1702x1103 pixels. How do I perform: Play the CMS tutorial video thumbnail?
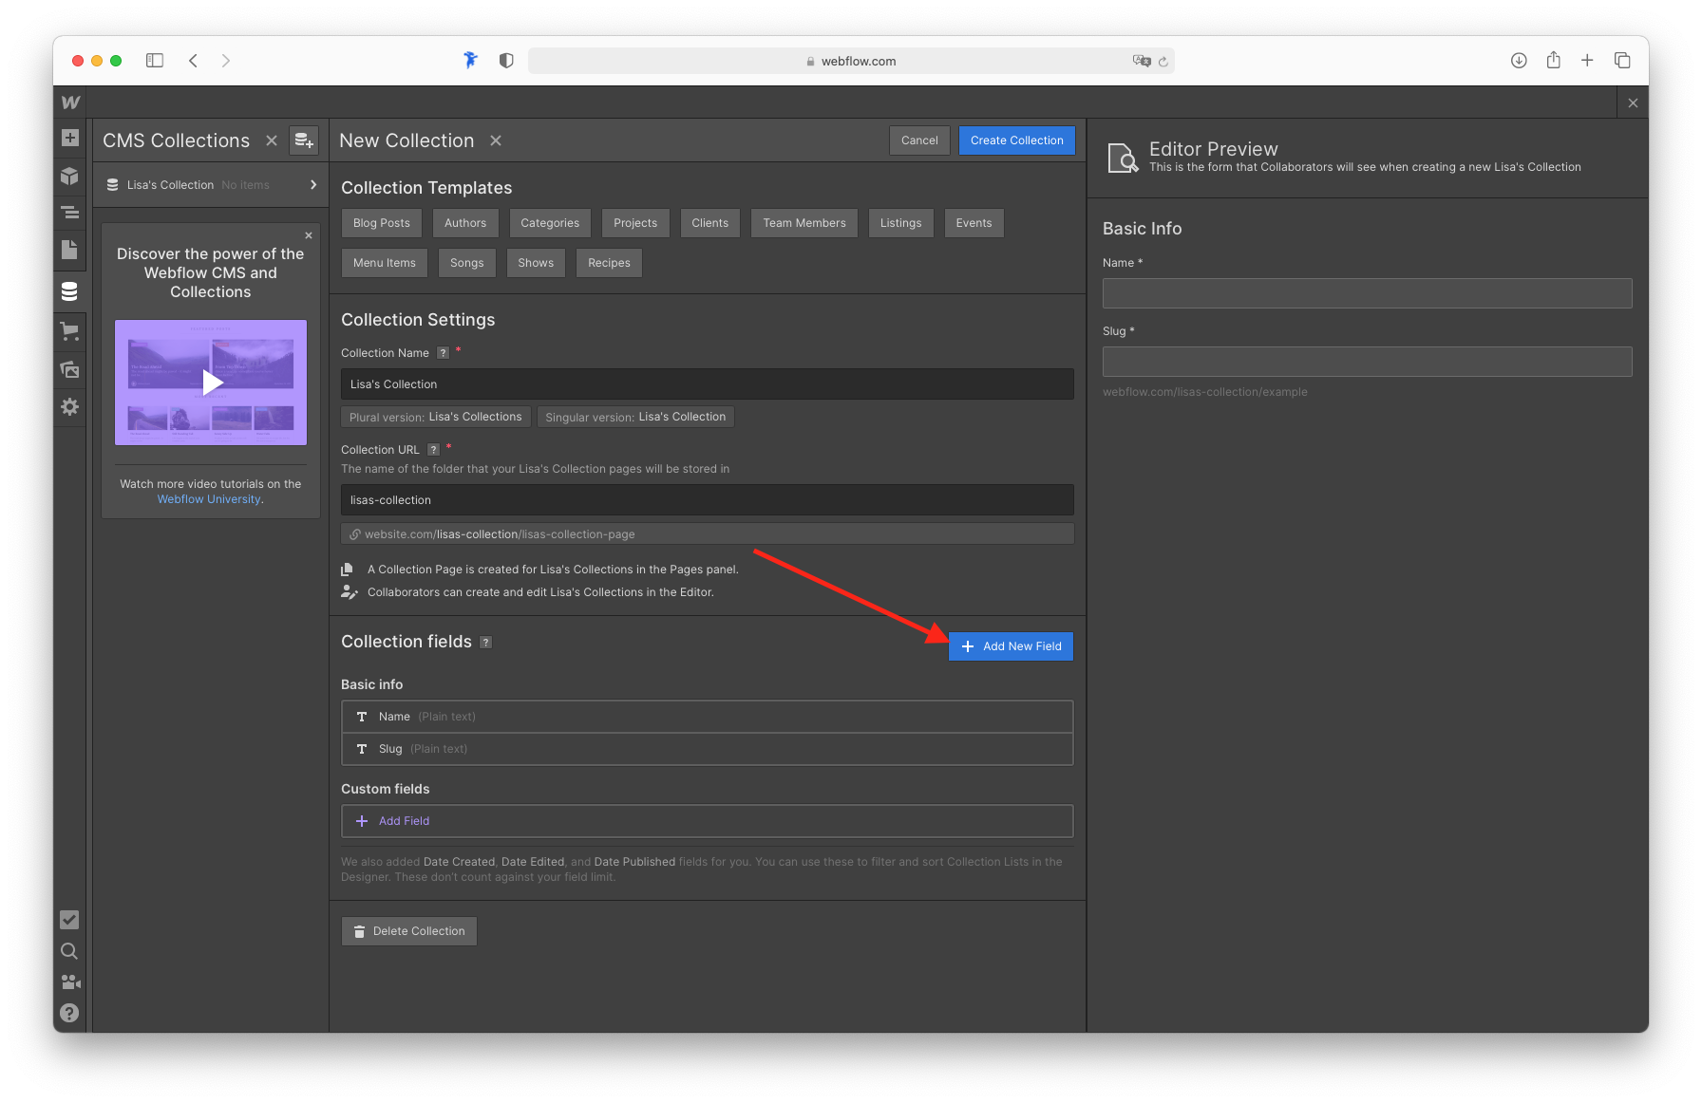210,383
